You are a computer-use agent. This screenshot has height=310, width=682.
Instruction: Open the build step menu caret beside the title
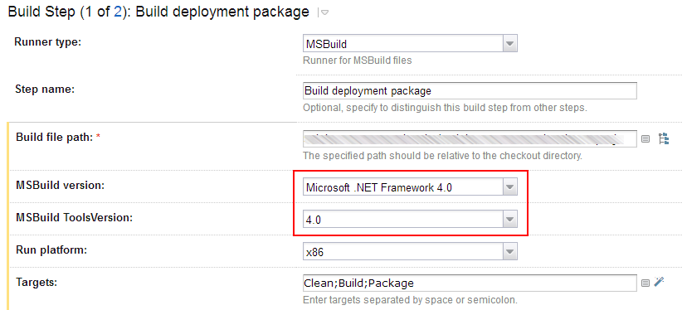pyautogui.click(x=324, y=13)
